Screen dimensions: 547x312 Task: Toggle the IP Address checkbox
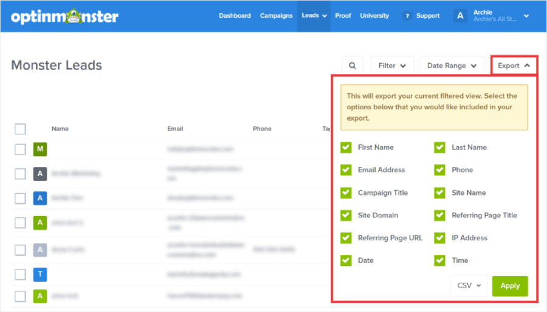[439, 238]
